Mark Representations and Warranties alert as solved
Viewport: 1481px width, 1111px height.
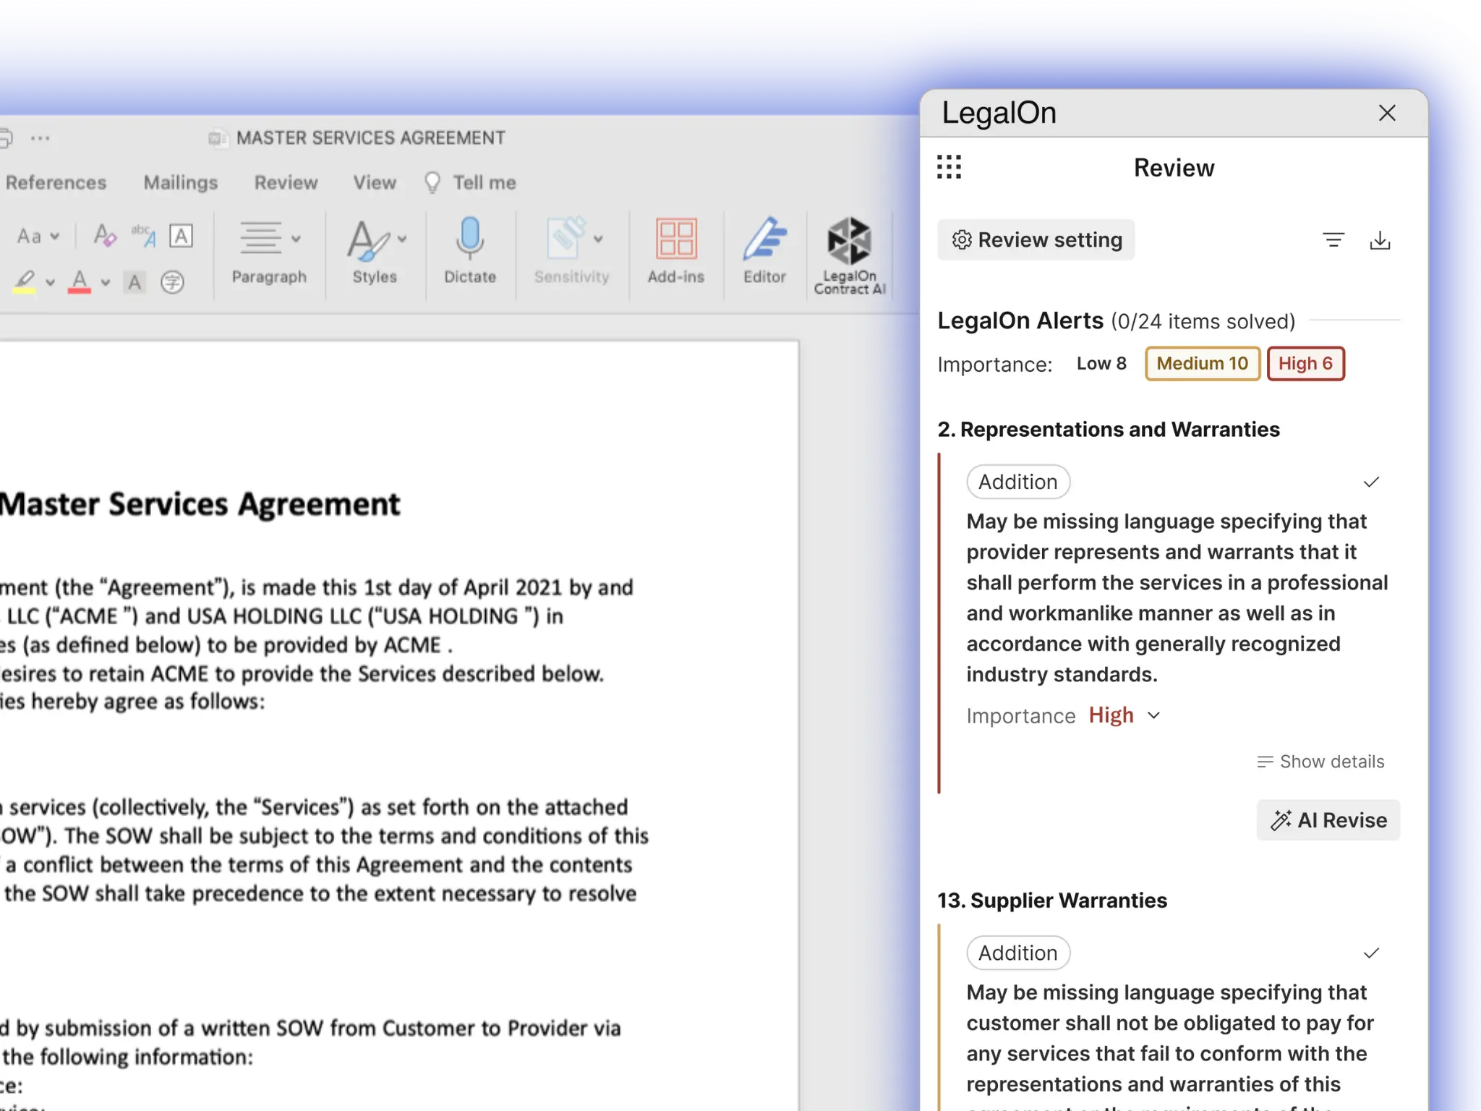(x=1371, y=482)
